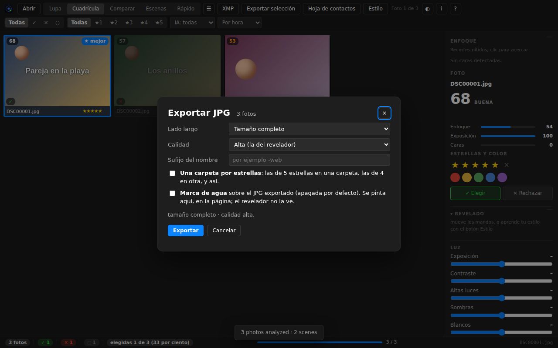This screenshot has width=558, height=348.
Task: Click red reject badge on DSC00002 thumbnail
Action: point(121,101)
